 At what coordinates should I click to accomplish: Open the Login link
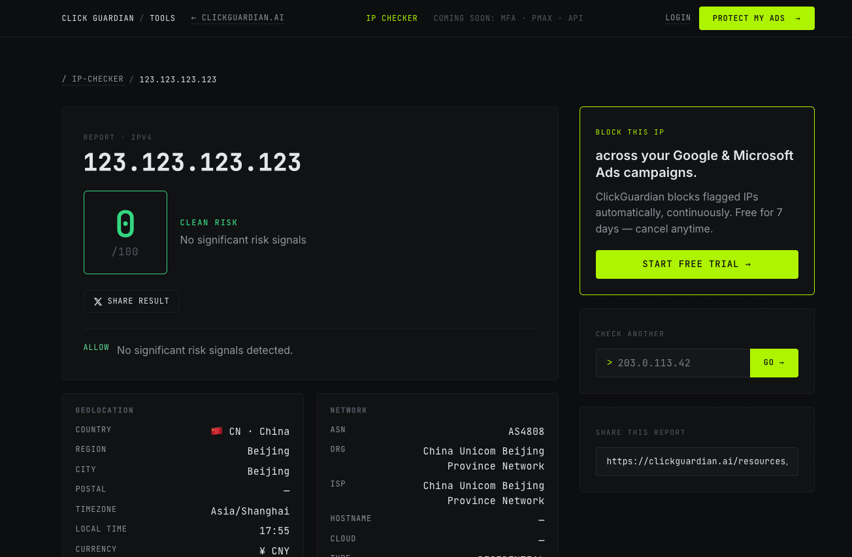(678, 18)
